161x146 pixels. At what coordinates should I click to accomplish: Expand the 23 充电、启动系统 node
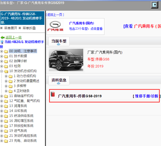[x=1, y=141]
